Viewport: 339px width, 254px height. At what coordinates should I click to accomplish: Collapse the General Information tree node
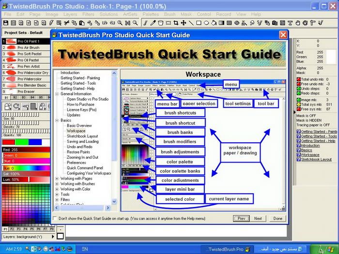pyautogui.click(x=57, y=94)
